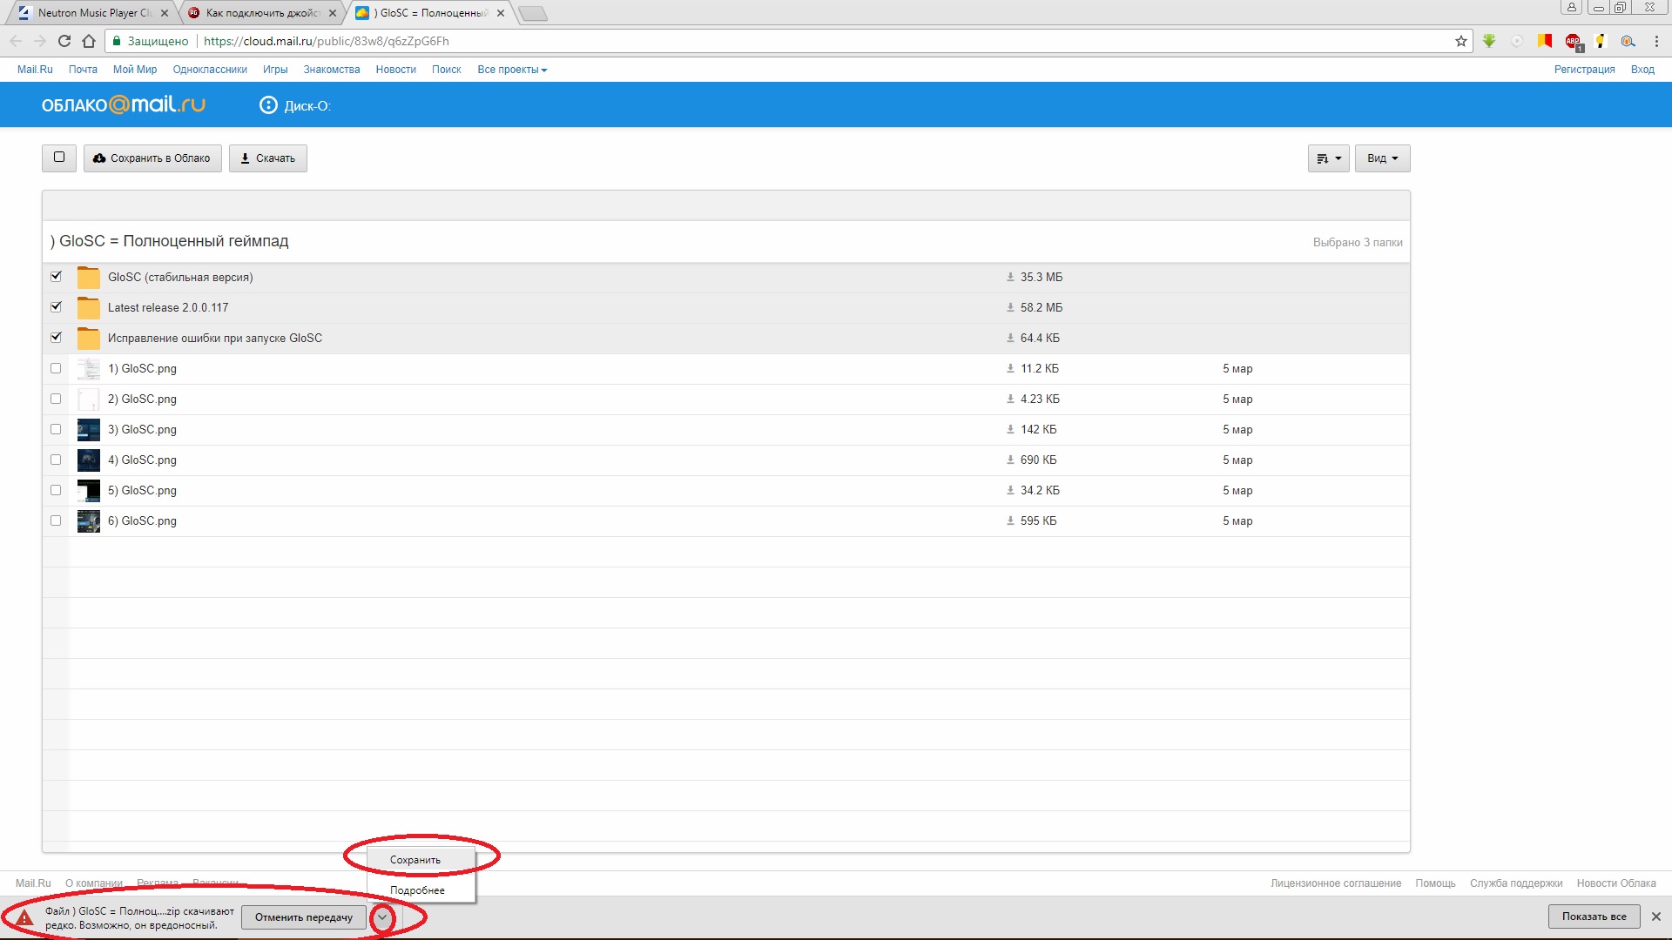
Task: Click the bookmark star icon in address bar
Action: coord(1460,41)
